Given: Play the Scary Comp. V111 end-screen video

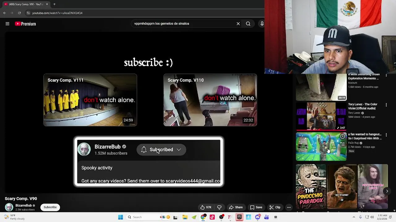Looking at the screenshot, I should 90,100.
